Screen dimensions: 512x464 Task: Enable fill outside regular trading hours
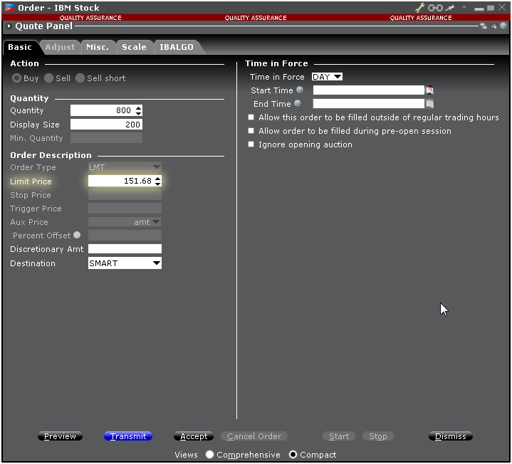(x=251, y=117)
